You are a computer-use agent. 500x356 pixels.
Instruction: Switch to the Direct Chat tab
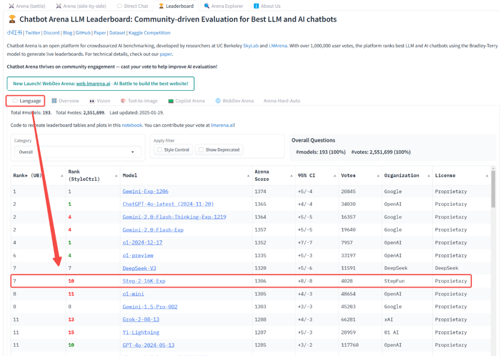coord(132,6)
